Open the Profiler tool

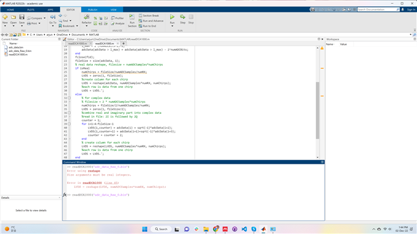[117, 18]
